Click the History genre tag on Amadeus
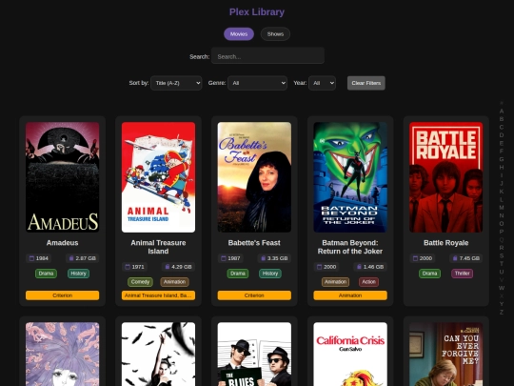Screen dimensions: 514x386 point(78,274)
